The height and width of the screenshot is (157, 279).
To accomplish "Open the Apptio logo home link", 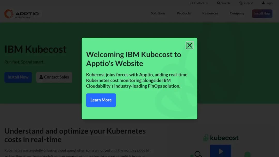I will 22,14.
